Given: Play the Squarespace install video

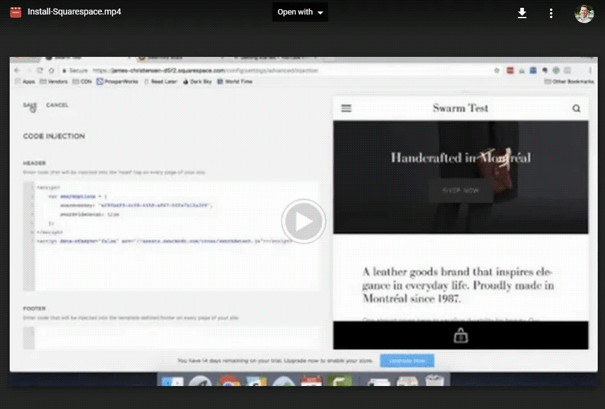Looking at the screenshot, I should [x=304, y=221].
